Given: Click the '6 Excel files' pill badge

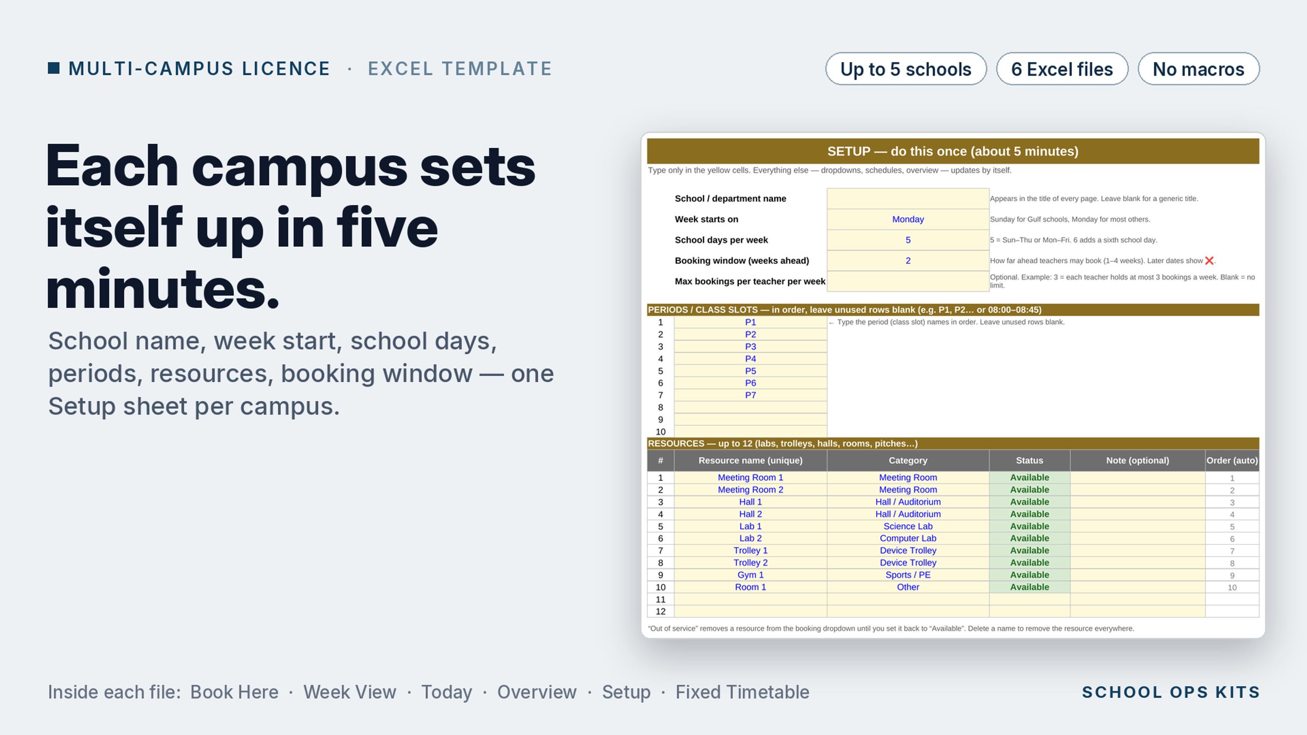Looking at the screenshot, I should [1062, 69].
